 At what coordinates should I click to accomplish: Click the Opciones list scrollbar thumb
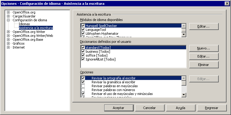(184, 83)
